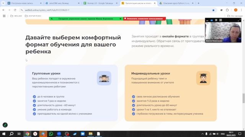Image resolution: width=245 pixels, height=137 pixels.
Task: Click "до 6 человек в группе" row
Action: coord(49,96)
